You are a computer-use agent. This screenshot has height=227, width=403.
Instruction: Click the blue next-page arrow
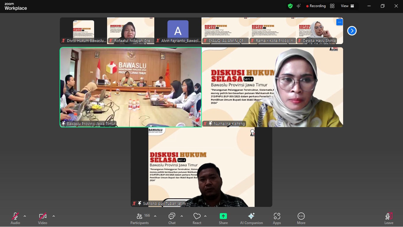click(x=352, y=30)
